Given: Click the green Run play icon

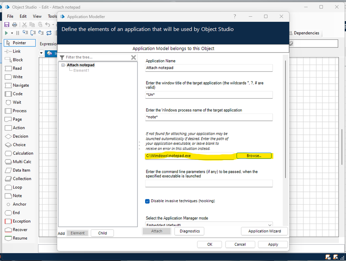Looking at the screenshot, I should point(6,33).
